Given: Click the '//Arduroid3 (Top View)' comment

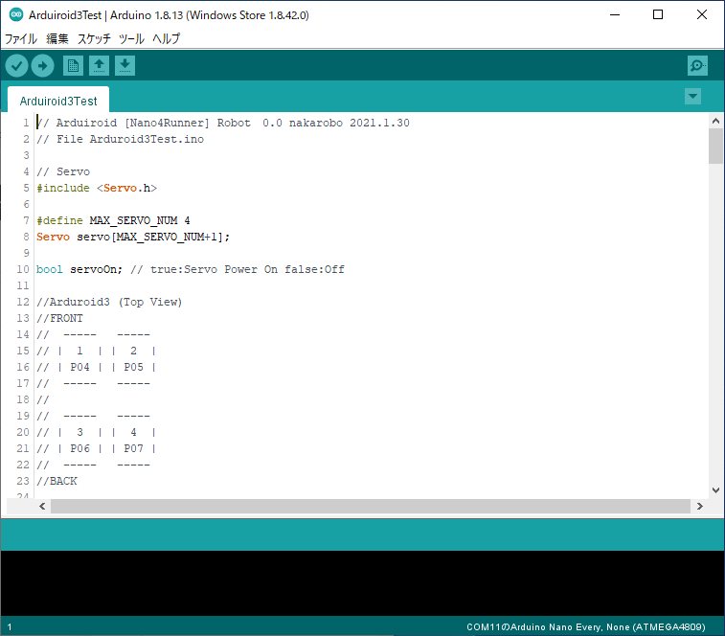Looking at the screenshot, I should (109, 302).
